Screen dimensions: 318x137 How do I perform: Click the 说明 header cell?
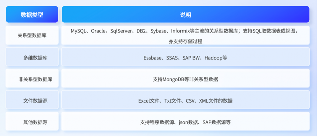click(x=186, y=14)
